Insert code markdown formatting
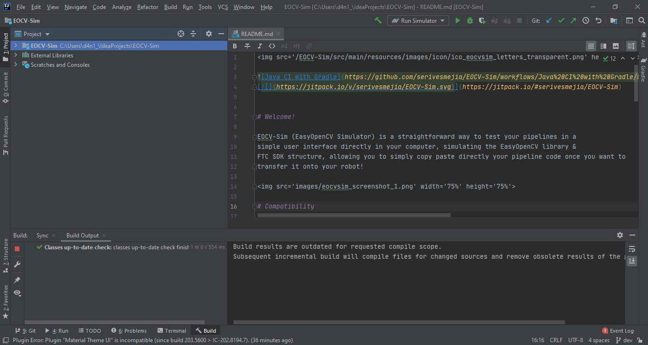This screenshot has height=345, width=648. coord(272,46)
